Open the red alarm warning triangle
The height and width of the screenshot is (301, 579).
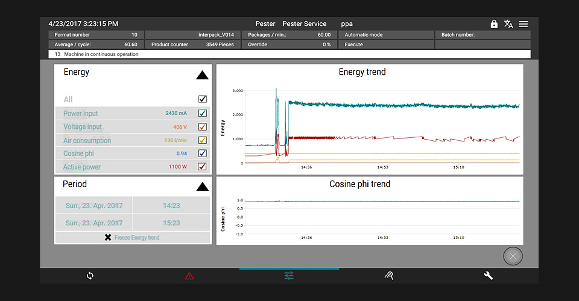[x=189, y=276]
